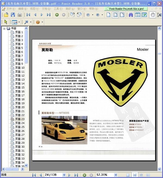Click the zoom in plus icon

pos(98,15)
